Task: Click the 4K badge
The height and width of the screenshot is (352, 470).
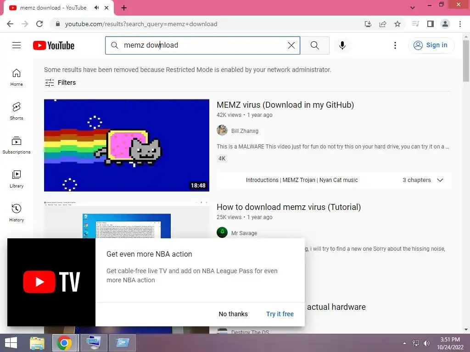Action: coord(222,158)
